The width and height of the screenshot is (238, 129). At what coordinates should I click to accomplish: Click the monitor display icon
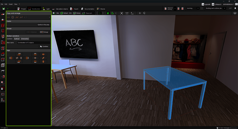235,13
